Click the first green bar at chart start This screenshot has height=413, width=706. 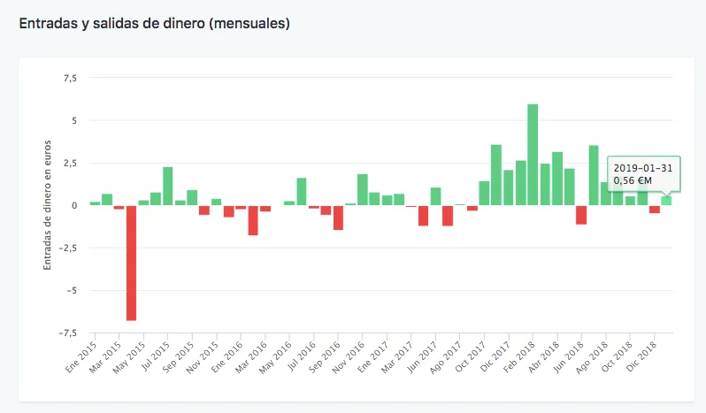point(95,203)
